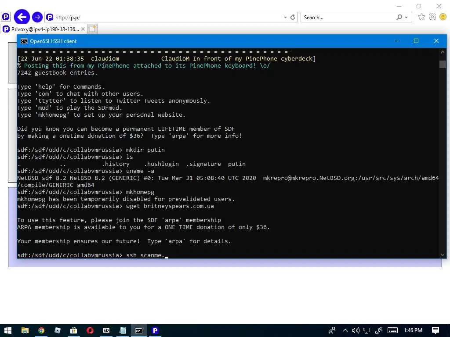Click the 'mkdir putin' command text
This screenshot has height=337, width=450.
[145, 150]
